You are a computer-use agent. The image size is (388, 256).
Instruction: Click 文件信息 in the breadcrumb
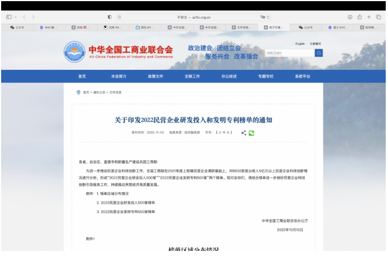(115, 93)
